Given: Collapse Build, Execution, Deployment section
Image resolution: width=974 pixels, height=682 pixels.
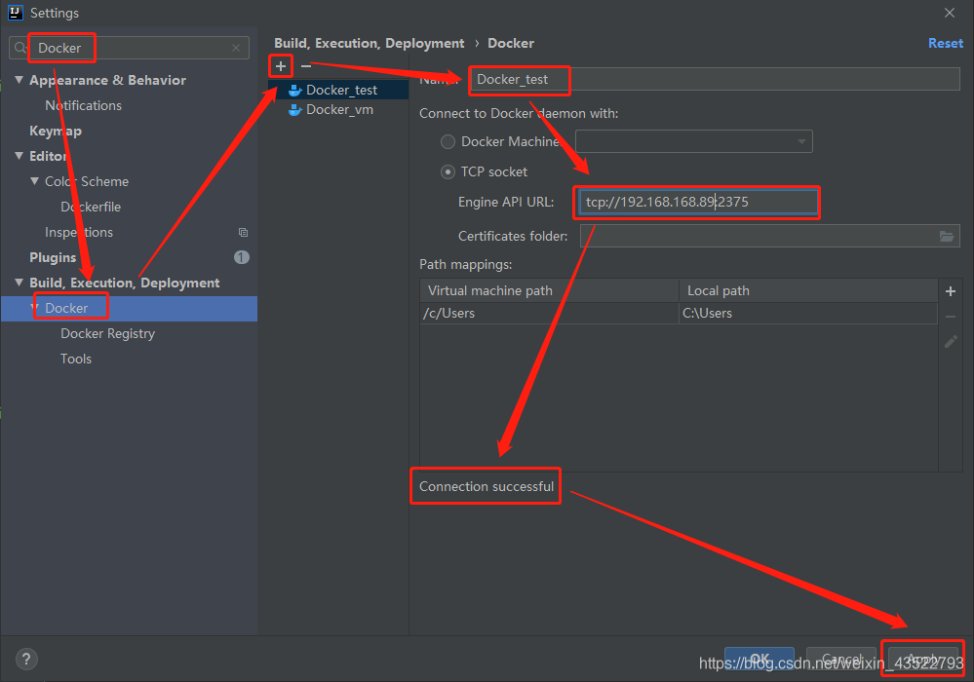Looking at the screenshot, I should [19, 282].
